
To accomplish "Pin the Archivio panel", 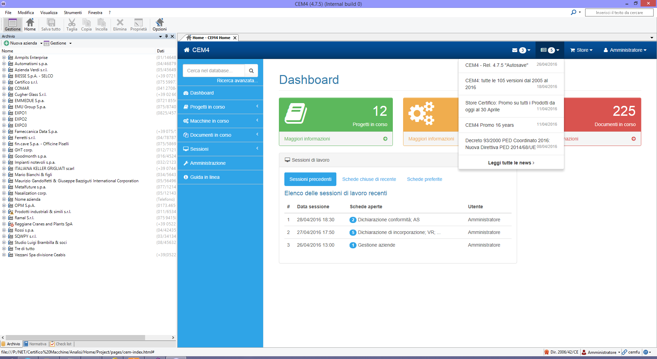I will coord(167,36).
